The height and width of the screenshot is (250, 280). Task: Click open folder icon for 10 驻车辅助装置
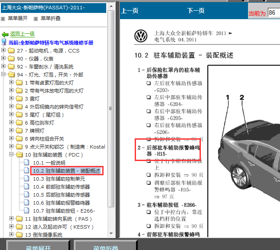click(19, 154)
